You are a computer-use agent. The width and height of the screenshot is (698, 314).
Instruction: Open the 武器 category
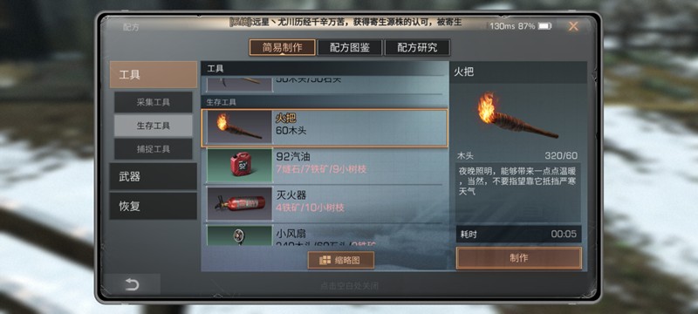154,176
